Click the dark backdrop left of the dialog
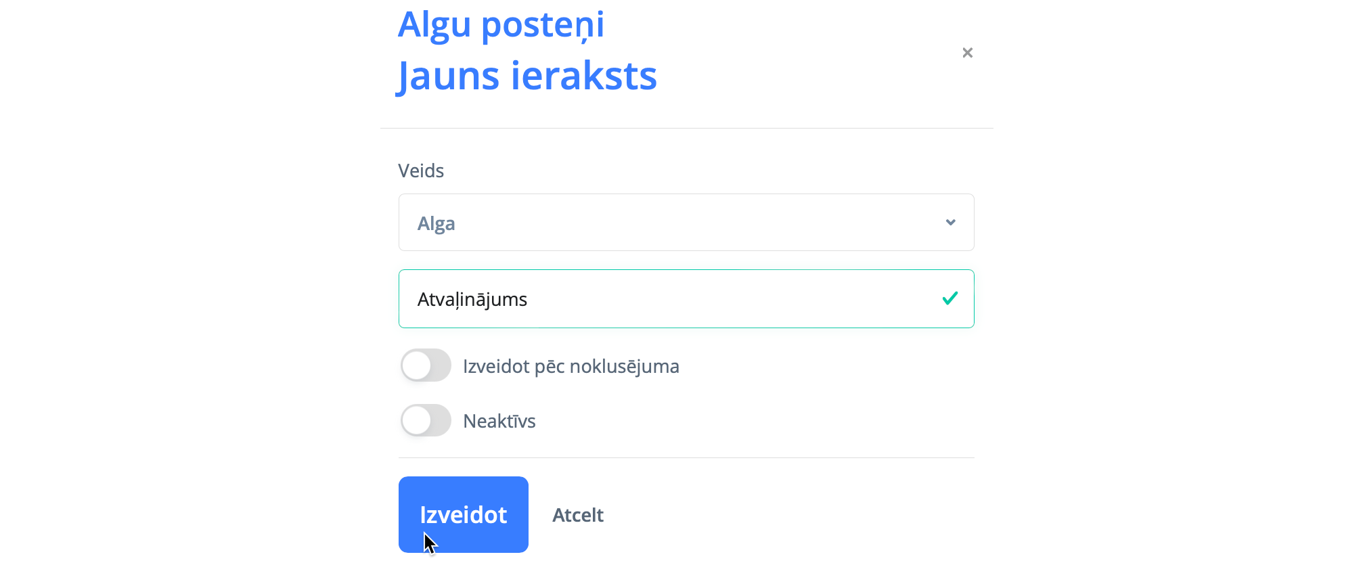 coord(189,281)
